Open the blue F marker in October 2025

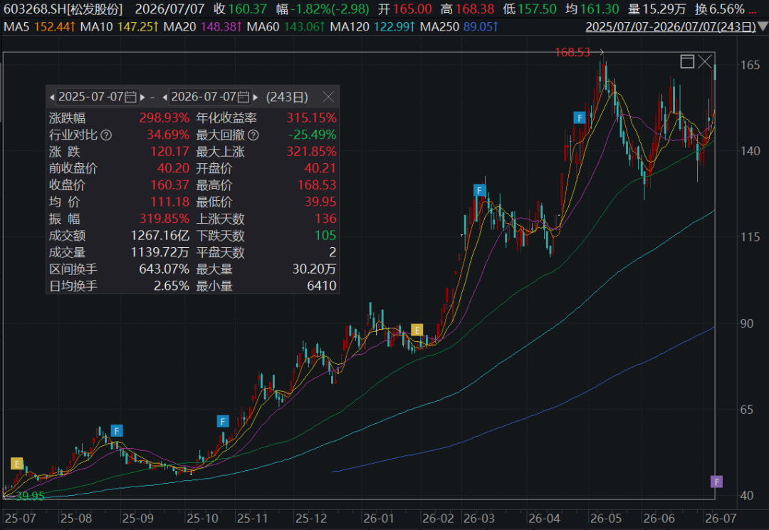(x=223, y=421)
